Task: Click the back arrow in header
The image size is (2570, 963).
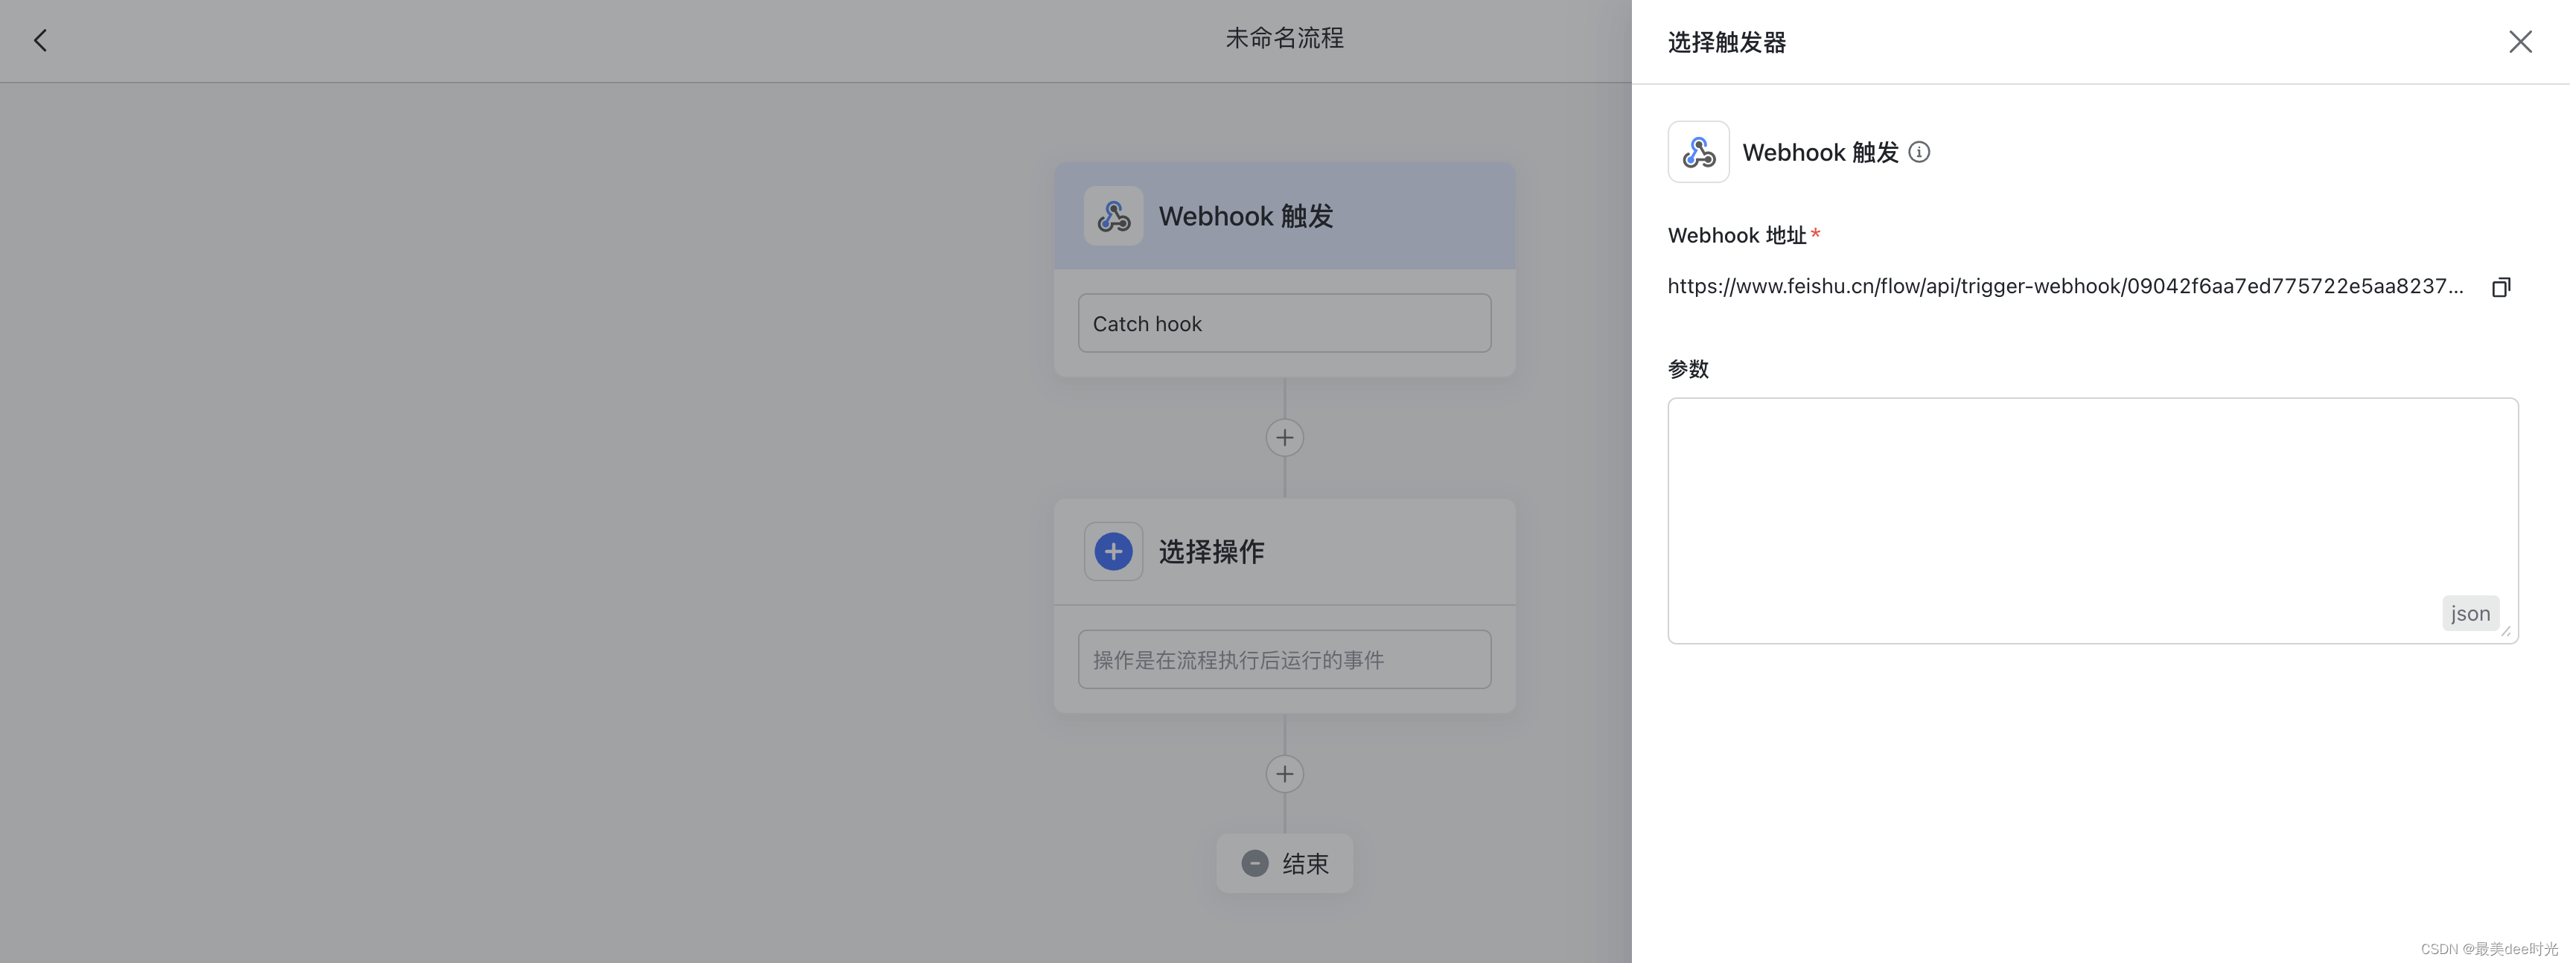Action: [x=40, y=41]
